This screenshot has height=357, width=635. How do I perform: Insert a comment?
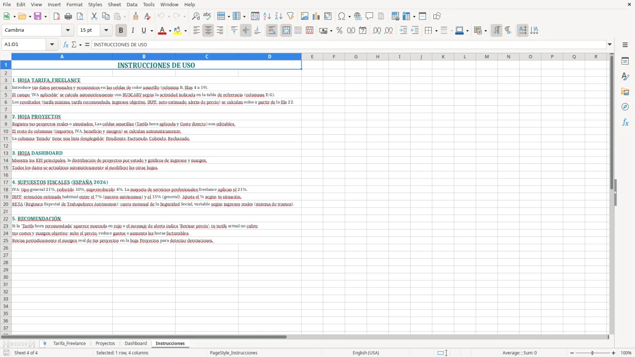coord(369,16)
